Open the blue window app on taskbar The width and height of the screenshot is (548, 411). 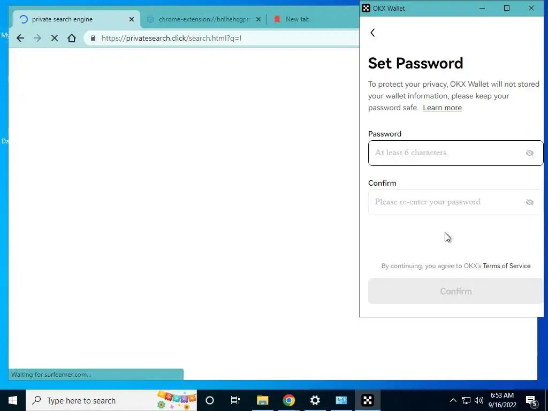pyautogui.click(x=341, y=400)
